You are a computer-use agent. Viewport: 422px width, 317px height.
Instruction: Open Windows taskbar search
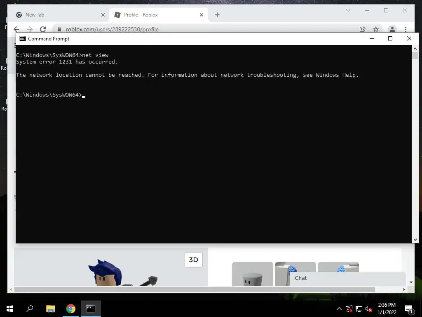(30, 309)
